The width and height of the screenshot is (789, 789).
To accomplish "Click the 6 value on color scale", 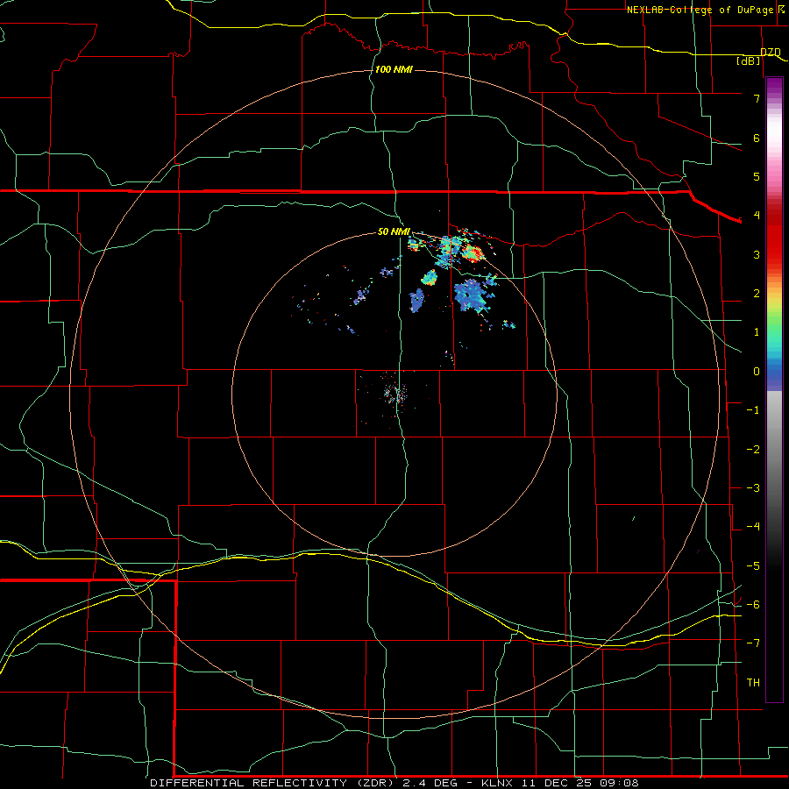I will coord(757,138).
